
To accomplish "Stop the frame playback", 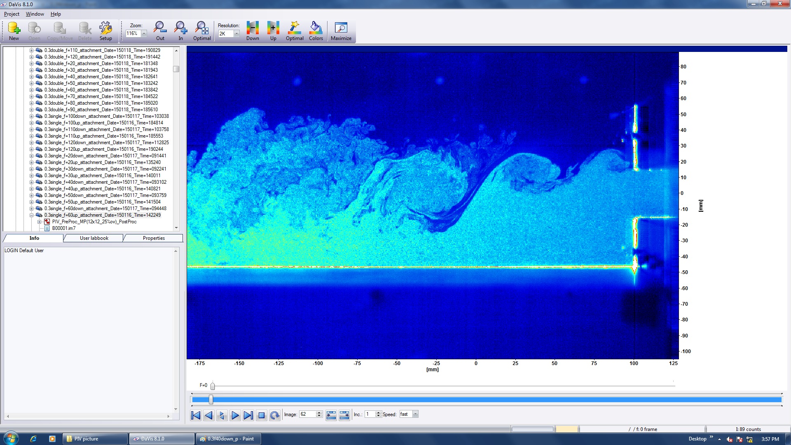I will click(x=261, y=415).
